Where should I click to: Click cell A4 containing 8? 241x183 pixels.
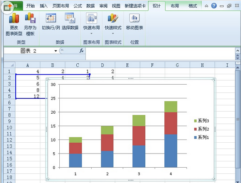tap(28, 90)
